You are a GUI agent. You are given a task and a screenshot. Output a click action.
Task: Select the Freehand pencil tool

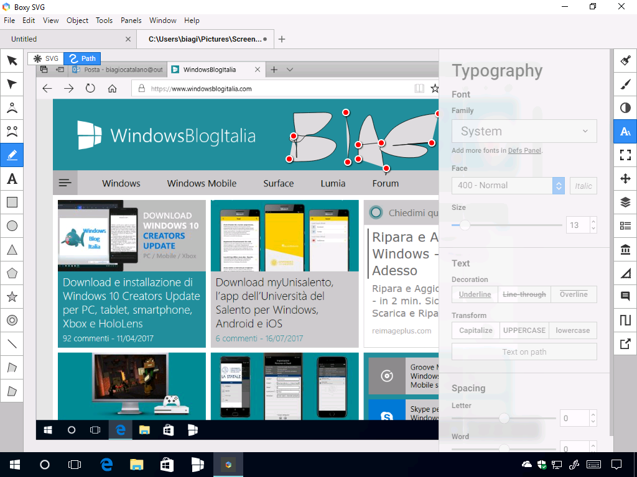[12, 155]
